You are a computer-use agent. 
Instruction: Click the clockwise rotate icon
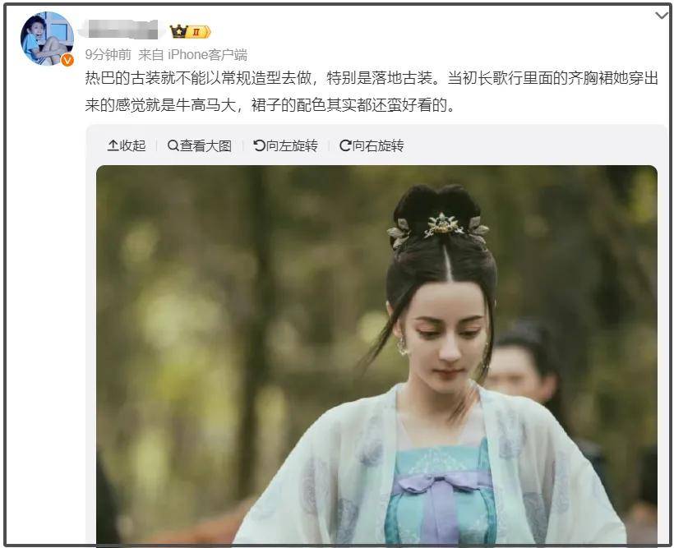pos(345,145)
